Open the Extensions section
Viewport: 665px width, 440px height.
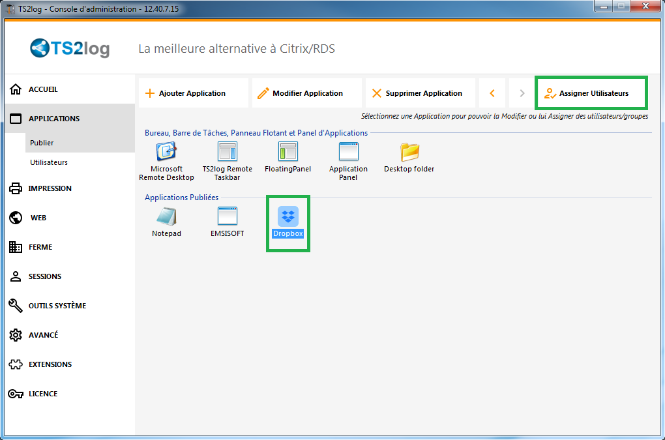(70, 364)
